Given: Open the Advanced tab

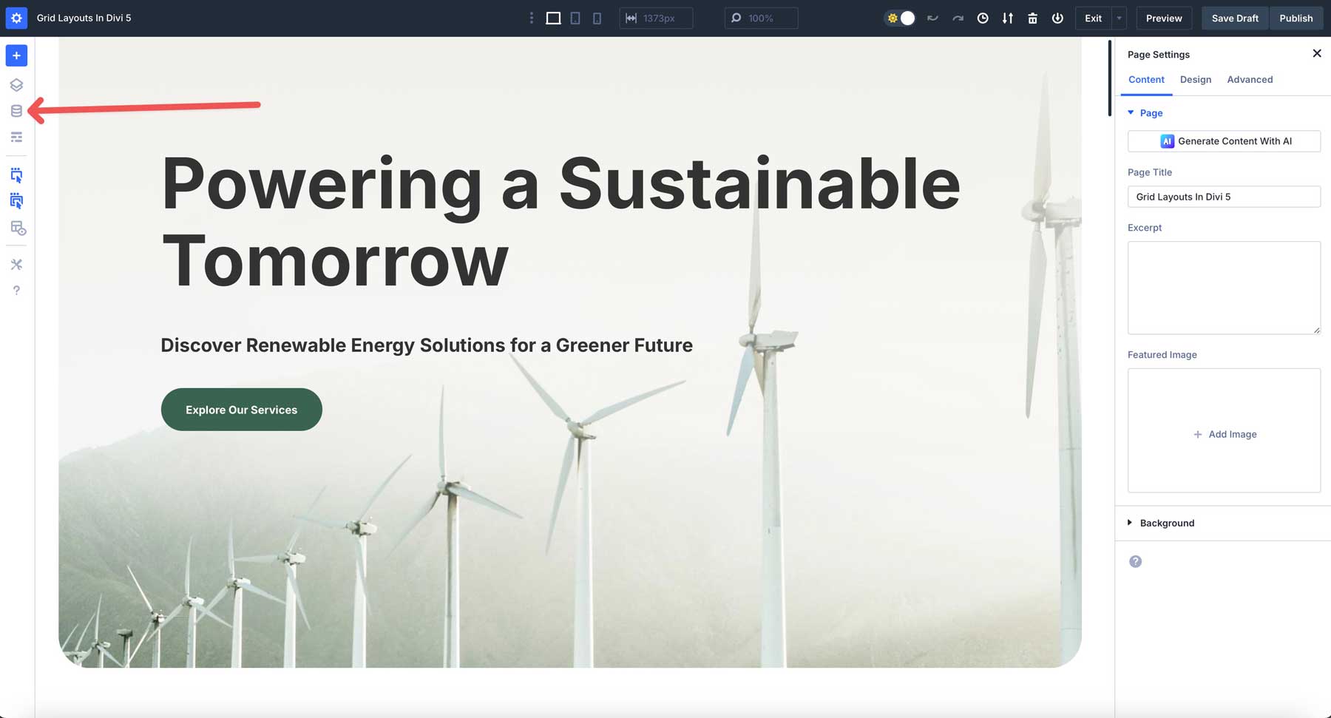Looking at the screenshot, I should tap(1250, 80).
